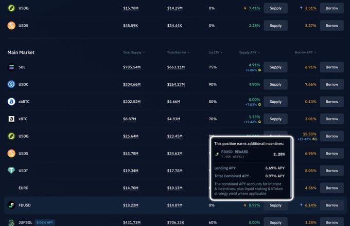This screenshot has height=226, width=350.
Task: Click the Supply button for USDC
Action: coord(275,84)
